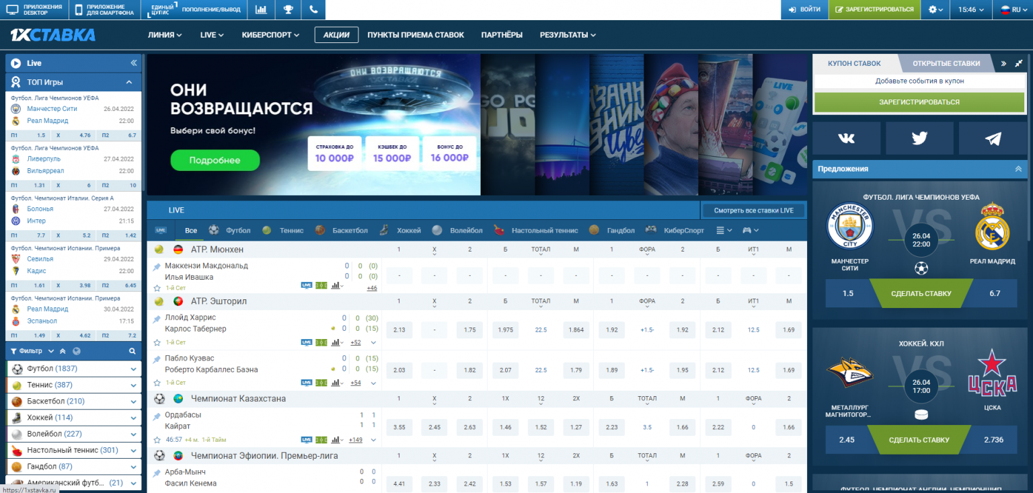Click the double up-arrow collapse-all icon in filter bar

pos(63,351)
